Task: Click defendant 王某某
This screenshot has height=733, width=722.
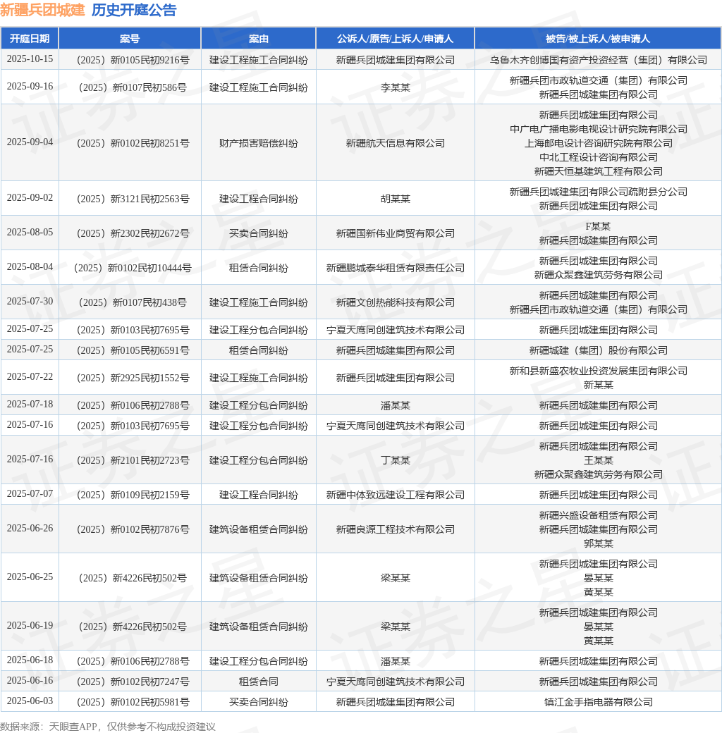Action: [598, 460]
